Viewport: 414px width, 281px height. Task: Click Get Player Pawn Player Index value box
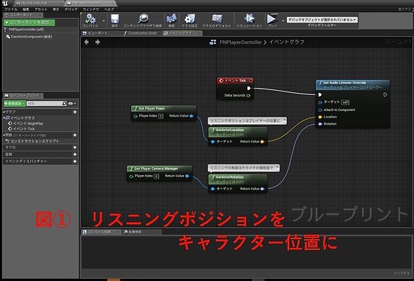(x=161, y=116)
